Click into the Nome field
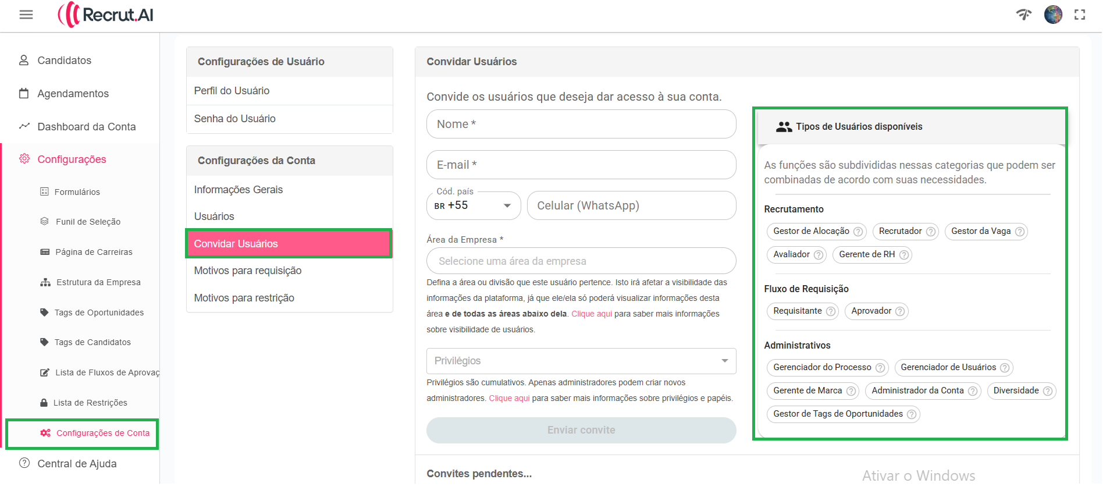This screenshot has height=490, width=1103. coord(581,125)
